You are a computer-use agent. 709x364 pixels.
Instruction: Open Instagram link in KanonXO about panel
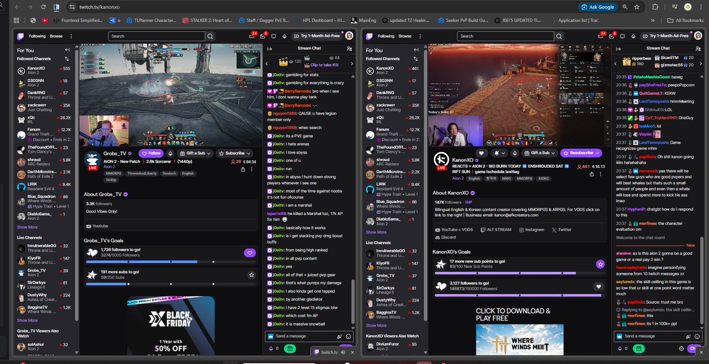click(x=531, y=229)
